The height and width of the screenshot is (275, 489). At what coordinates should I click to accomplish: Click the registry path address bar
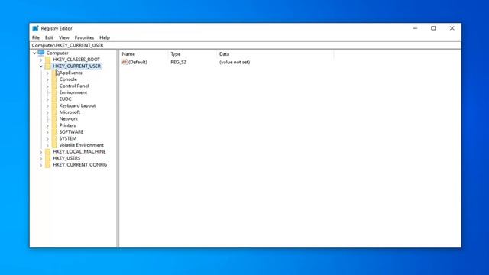click(x=245, y=45)
